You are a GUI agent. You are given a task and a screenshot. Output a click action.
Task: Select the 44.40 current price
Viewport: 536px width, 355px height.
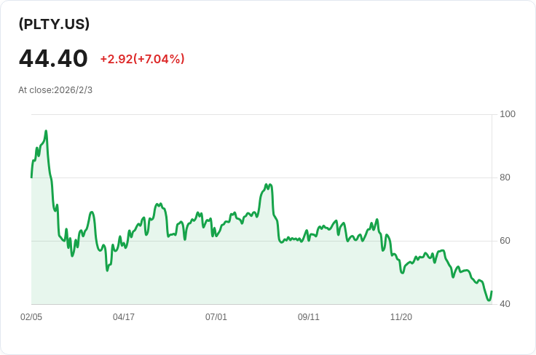(x=53, y=59)
